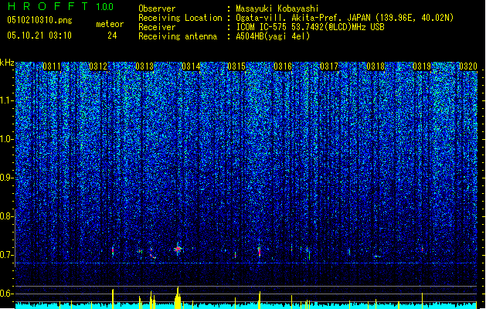This screenshot has width=486, height=309.
Task: Click the A504HB(yagi 4el) antenna text
Action: tap(273, 36)
